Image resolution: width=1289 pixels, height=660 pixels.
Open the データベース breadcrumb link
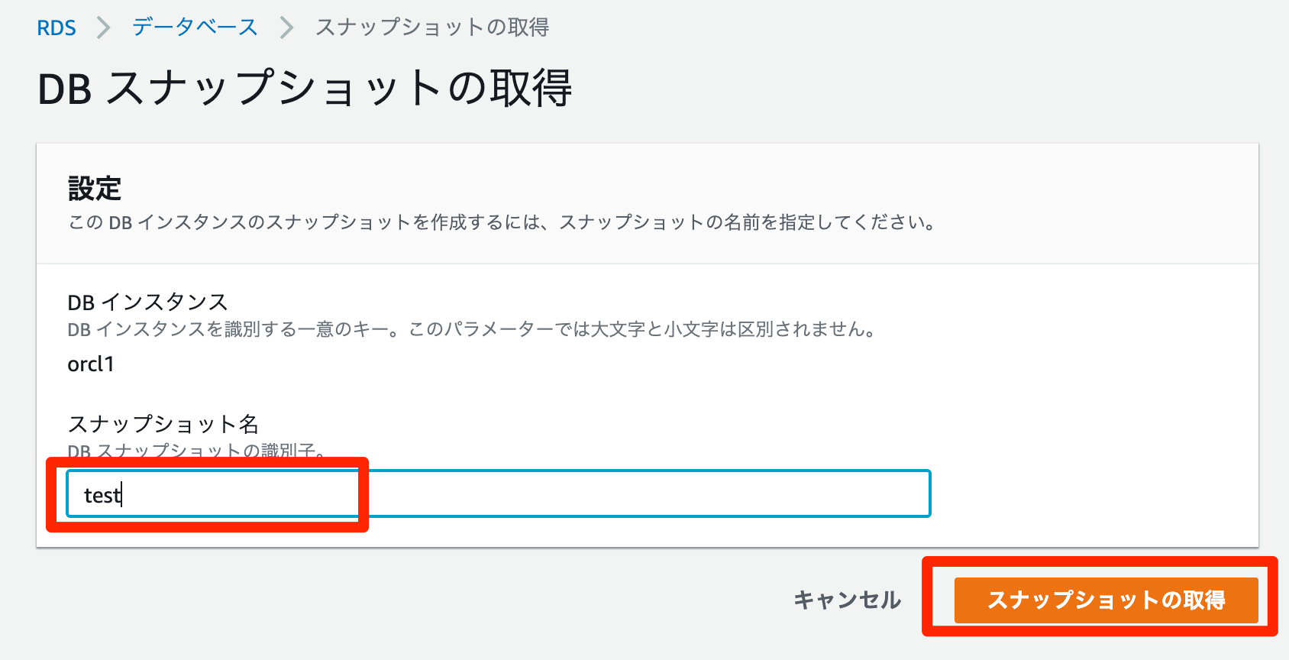[x=195, y=27]
